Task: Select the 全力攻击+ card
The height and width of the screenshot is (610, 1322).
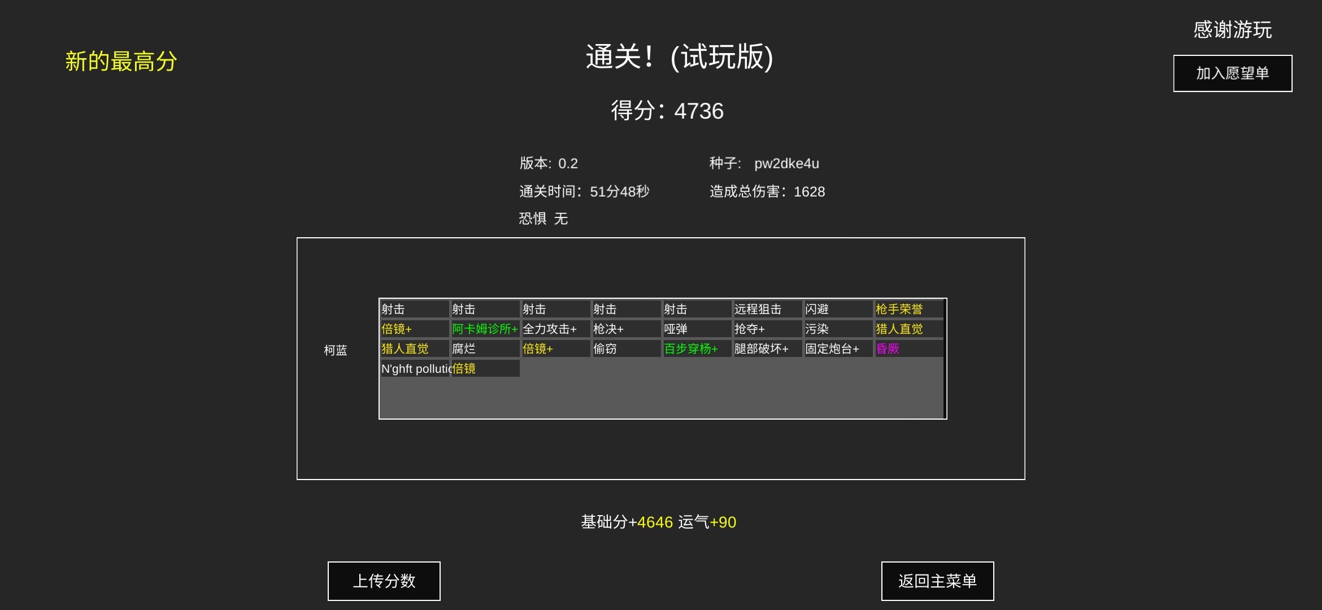Action: point(555,329)
